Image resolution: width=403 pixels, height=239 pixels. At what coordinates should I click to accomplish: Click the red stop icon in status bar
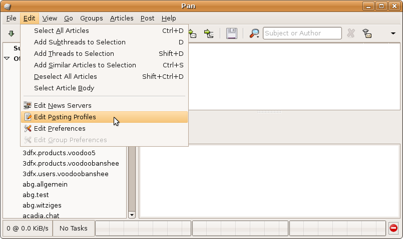tap(393, 229)
